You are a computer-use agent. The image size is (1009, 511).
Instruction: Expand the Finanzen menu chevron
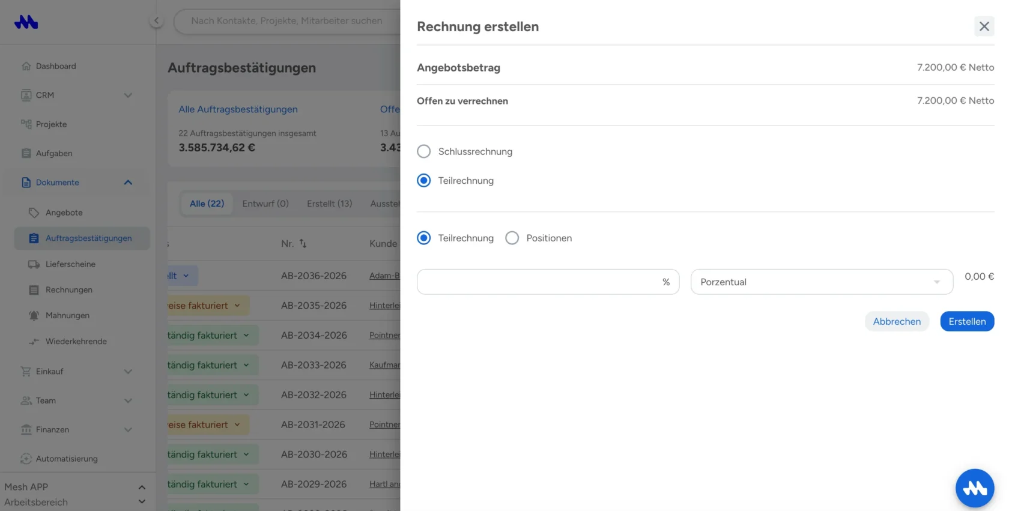128,429
